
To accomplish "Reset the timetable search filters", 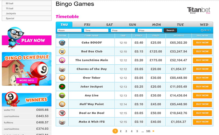I will click(x=206, y=30).
